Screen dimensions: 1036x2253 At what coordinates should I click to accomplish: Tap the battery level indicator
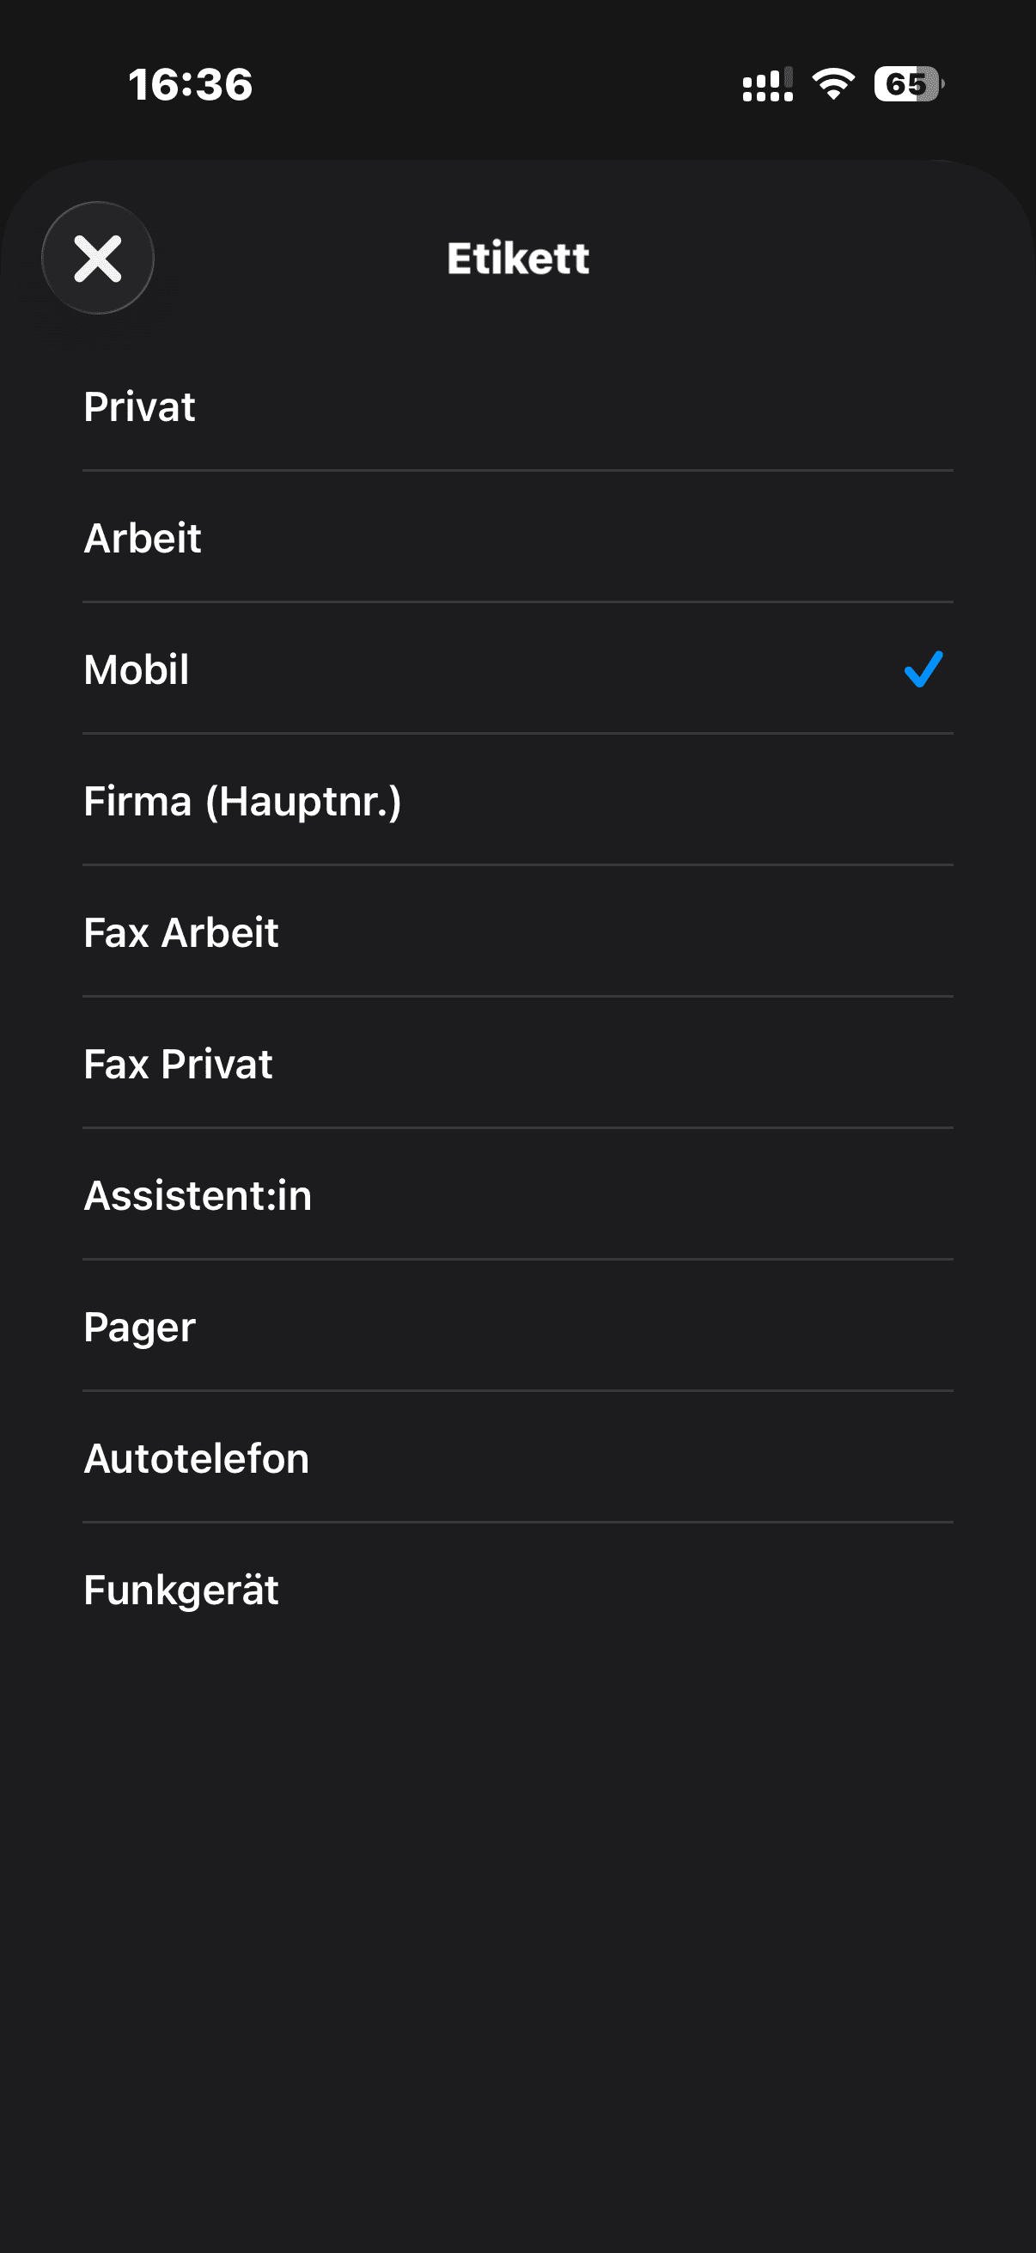click(x=909, y=84)
